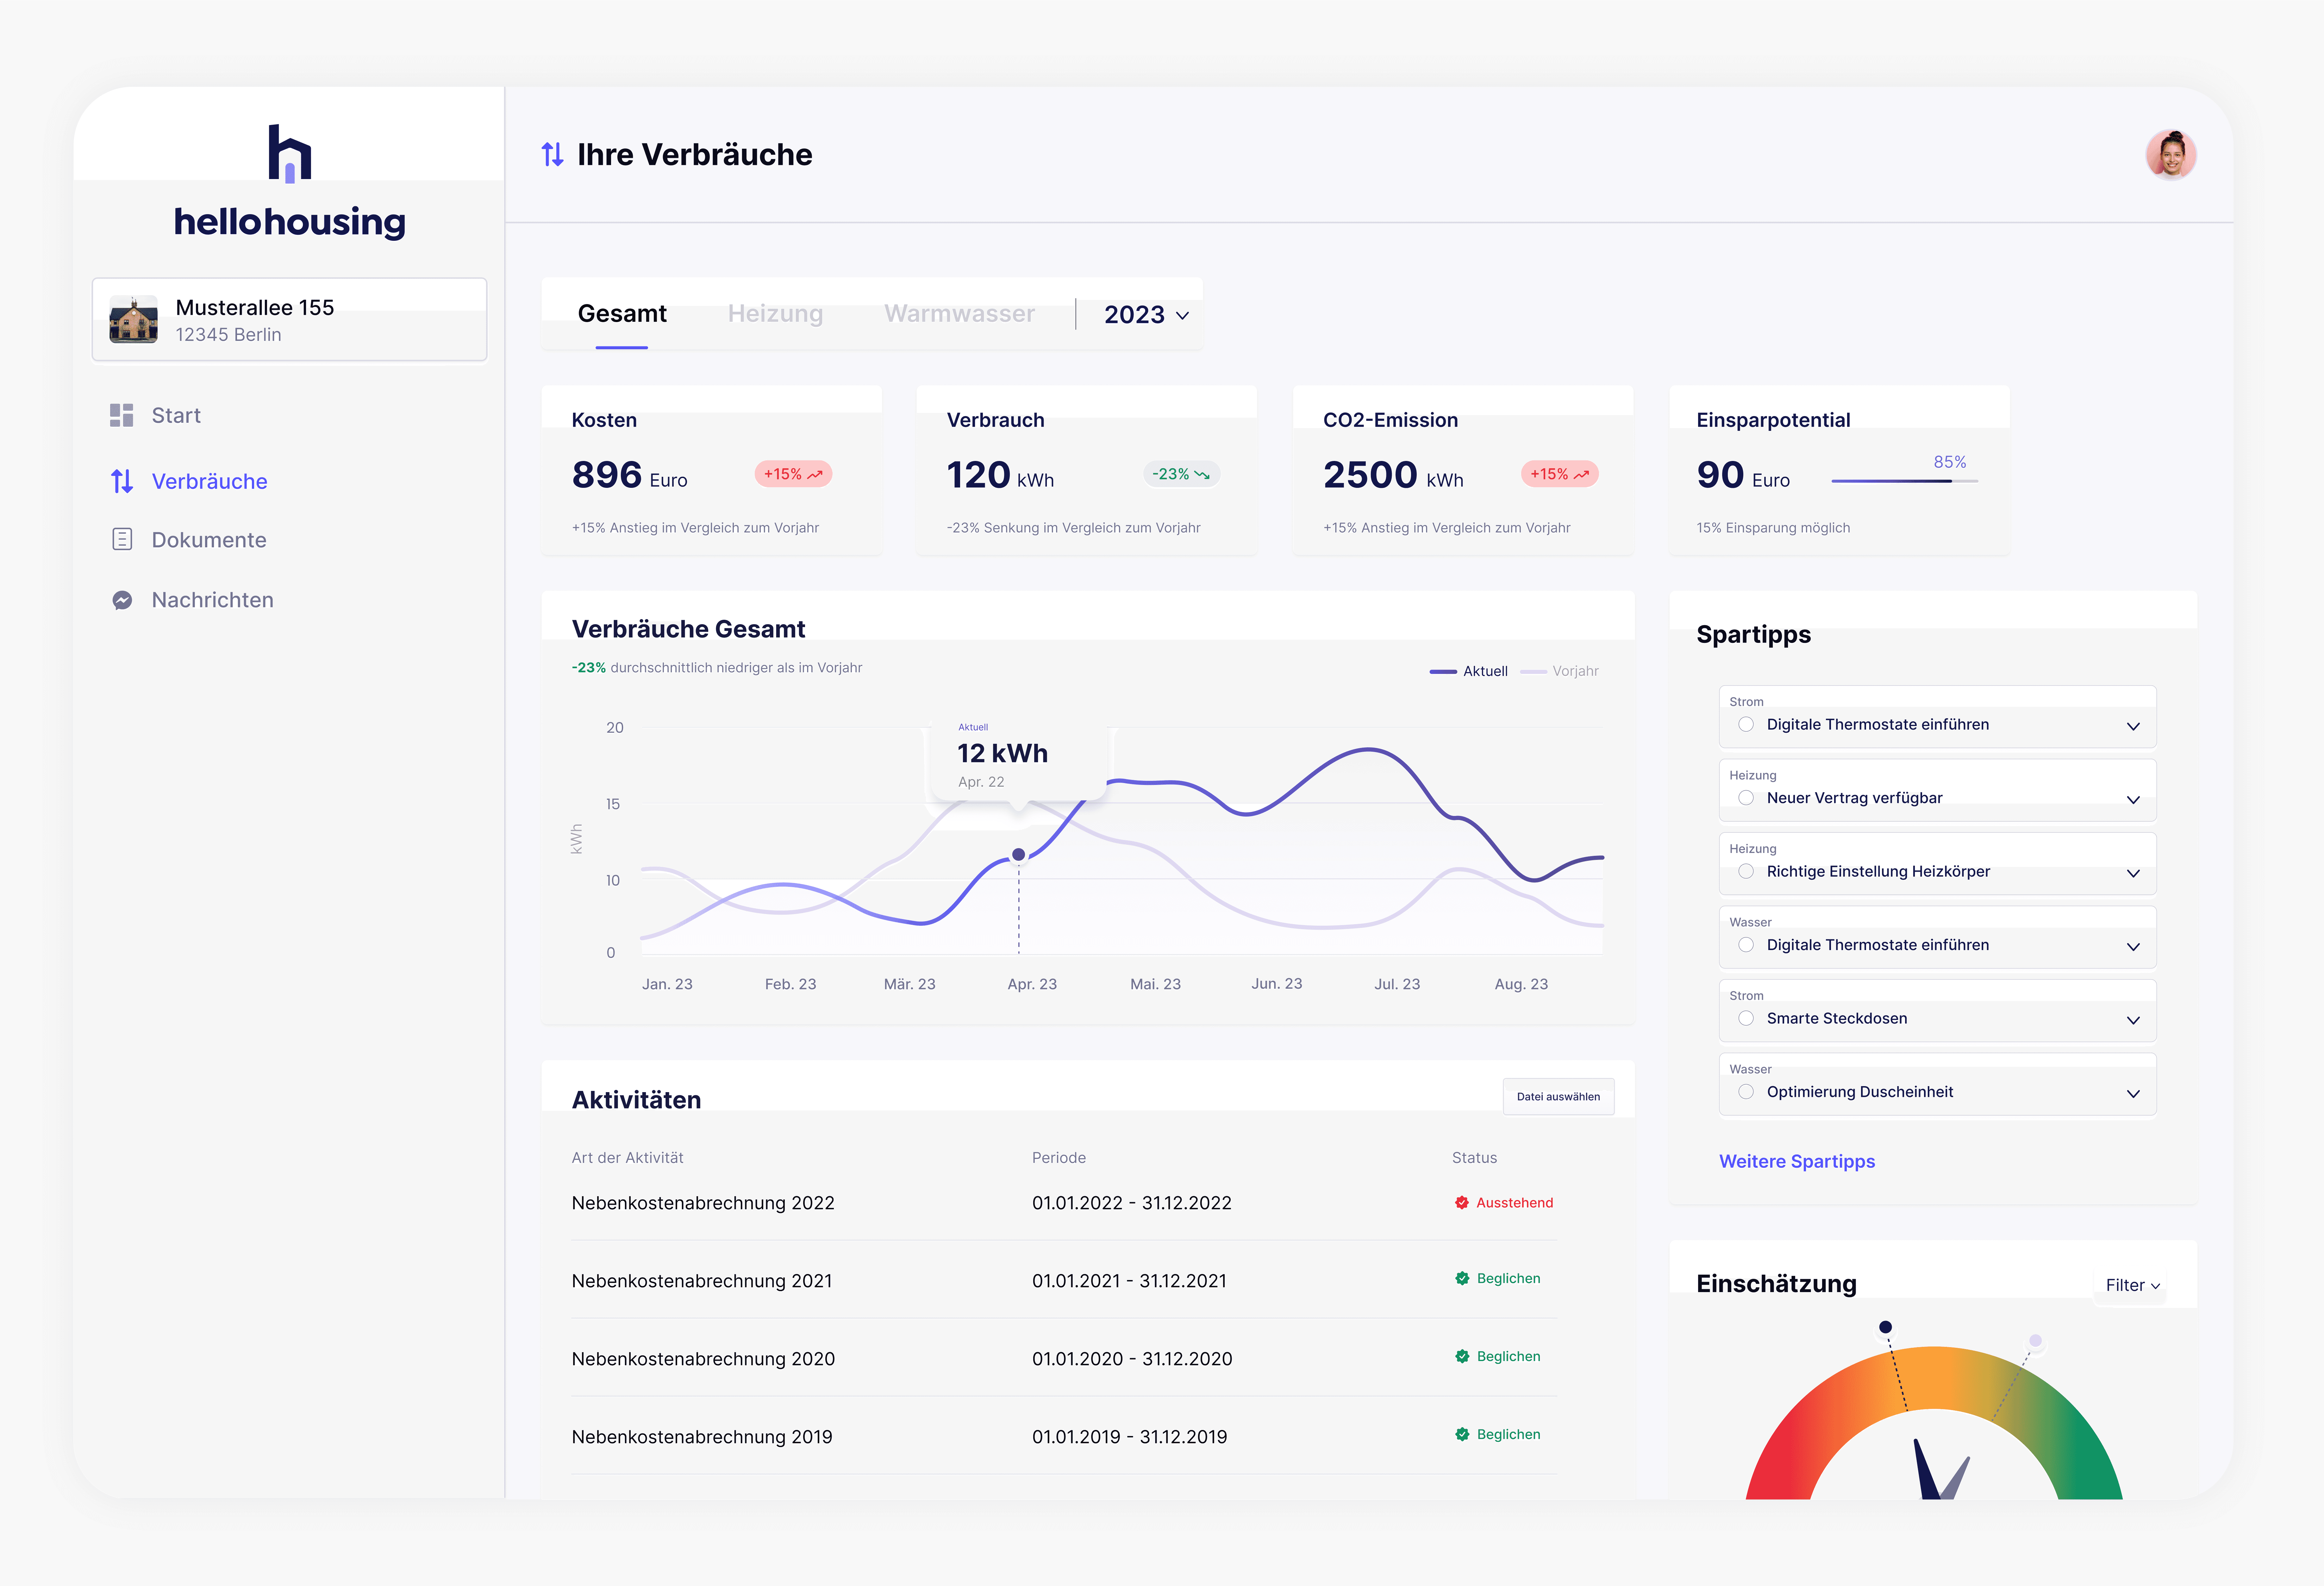This screenshot has width=2324, height=1586.
Task: Expand Neuer Vertrag verfügbar chevron
Action: click(x=2133, y=800)
